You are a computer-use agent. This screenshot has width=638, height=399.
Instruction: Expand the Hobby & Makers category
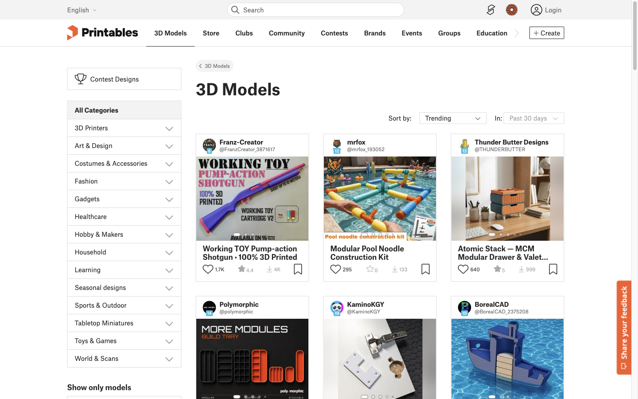click(169, 235)
